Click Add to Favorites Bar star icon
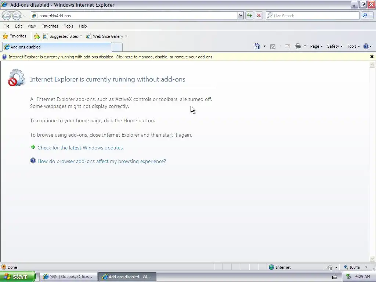Viewport: 376px width, 282px height. [37, 36]
